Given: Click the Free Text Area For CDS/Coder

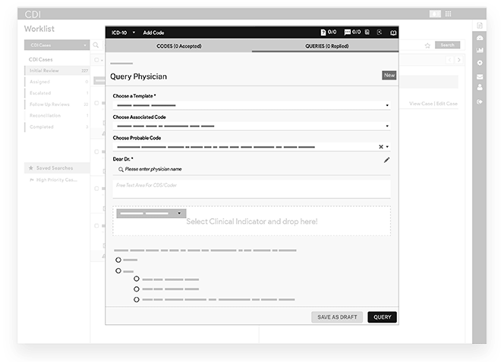Looking at the screenshot, I should [x=252, y=189].
